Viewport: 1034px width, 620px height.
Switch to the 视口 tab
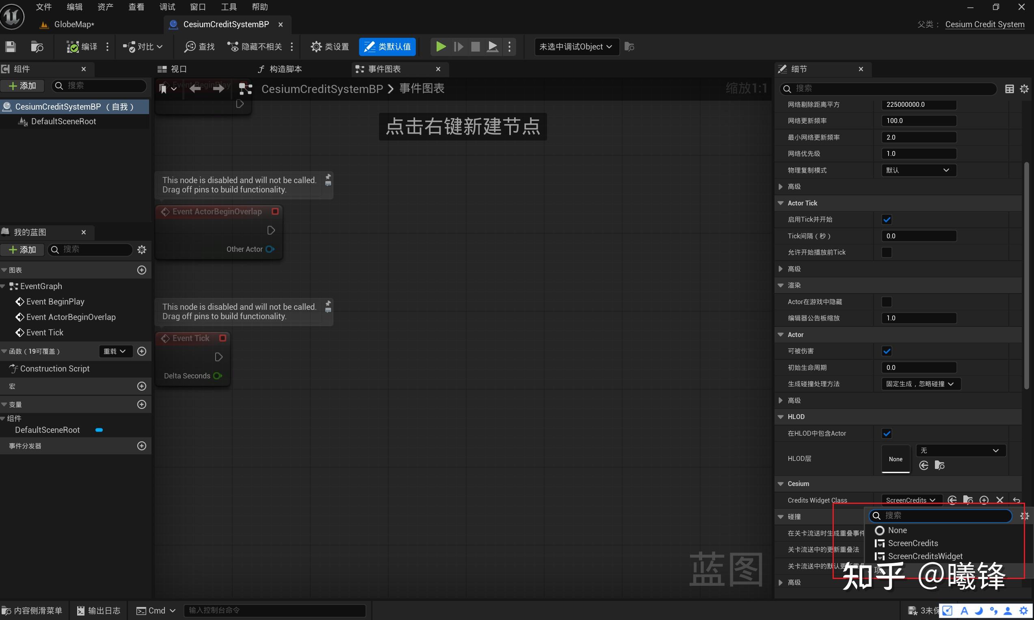click(x=177, y=69)
